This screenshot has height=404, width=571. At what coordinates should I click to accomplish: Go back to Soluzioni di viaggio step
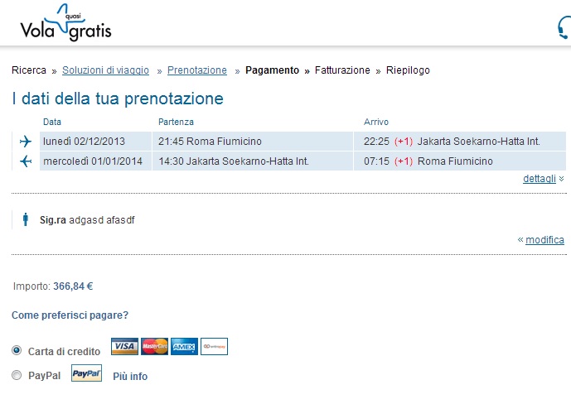click(105, 70)
